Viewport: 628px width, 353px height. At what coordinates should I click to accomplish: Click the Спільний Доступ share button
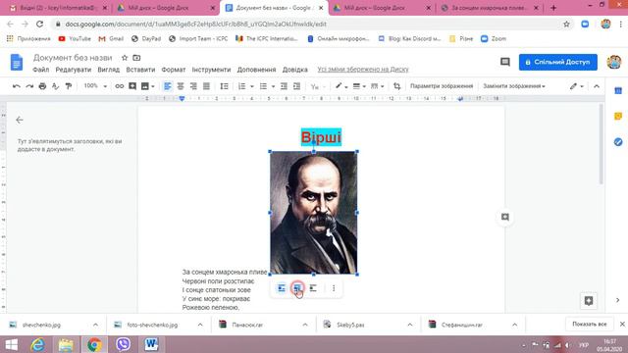[558, 62]
